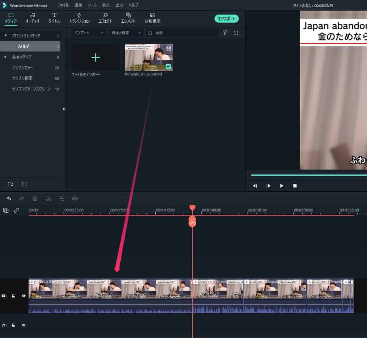Click the filter funnel icon
The image size is (367, 338).
click(x=225, y=33)
